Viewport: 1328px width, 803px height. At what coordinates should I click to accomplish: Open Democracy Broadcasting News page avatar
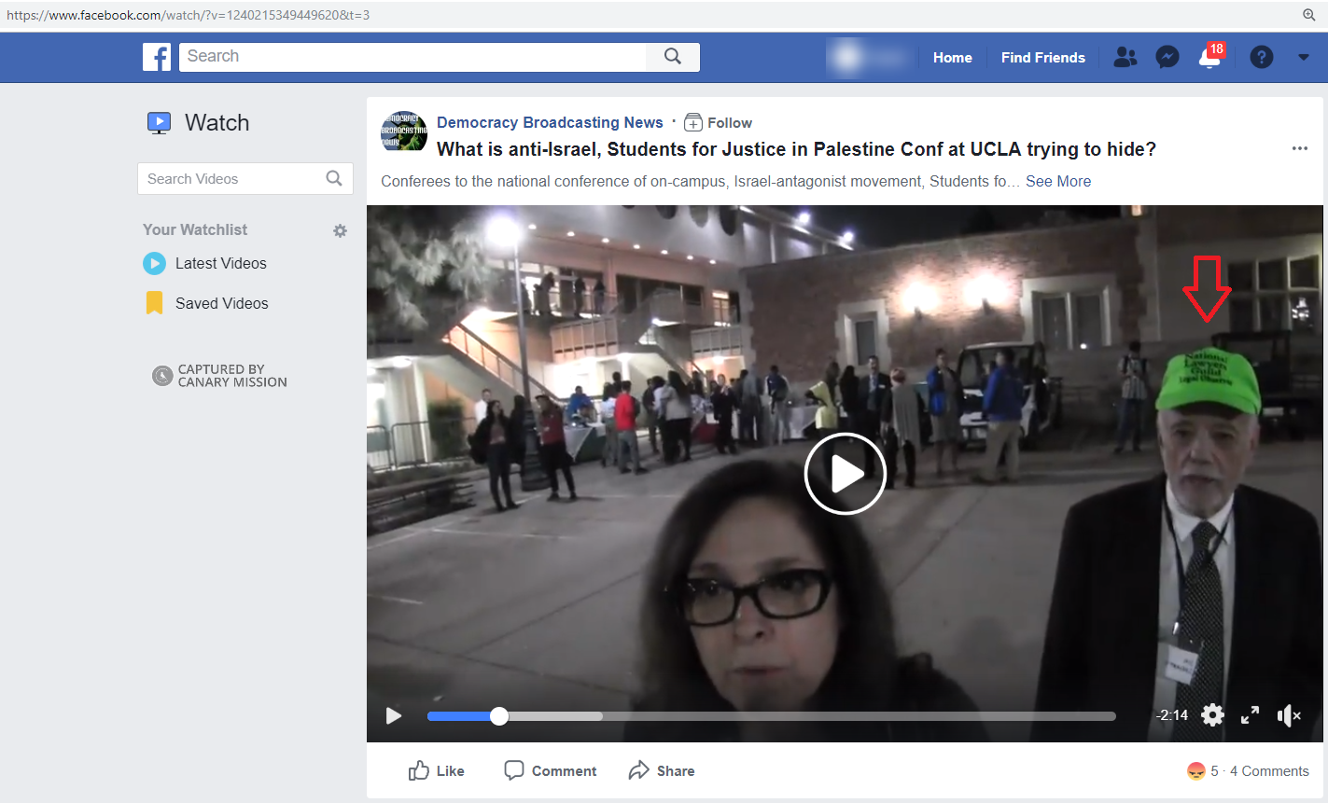click(404, 132)
